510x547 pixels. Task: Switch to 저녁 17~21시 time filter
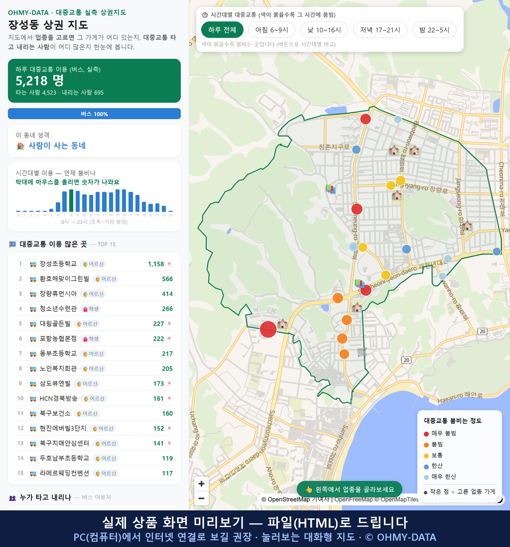pos(380,30)
